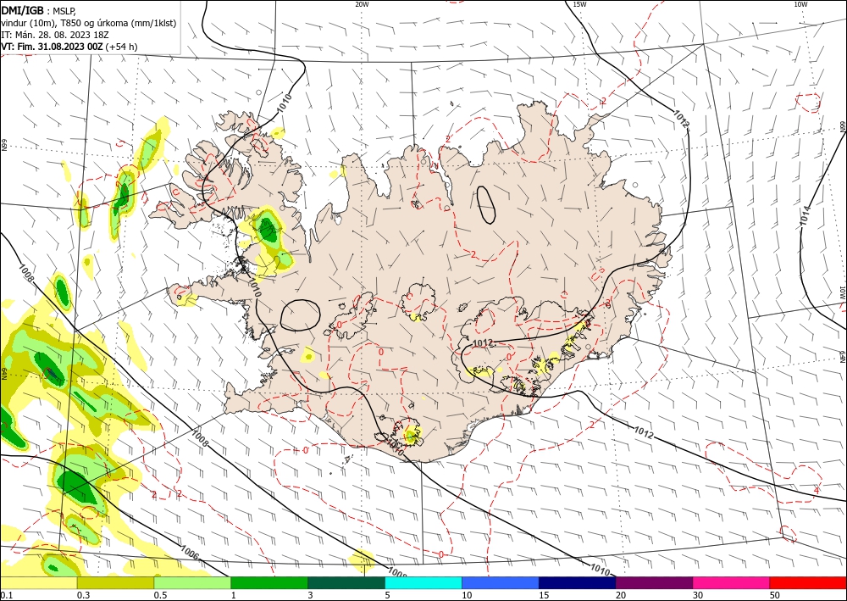Click the legend value '0.5'
Viewport: 847px width, 601px height.
click(160, 595)
